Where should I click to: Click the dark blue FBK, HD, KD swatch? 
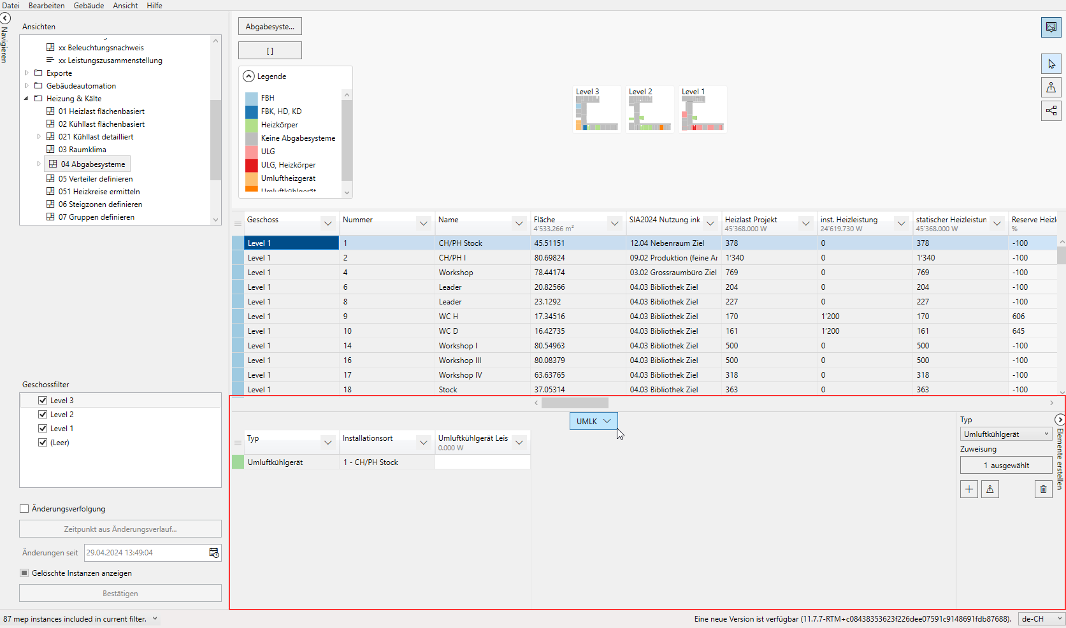252,111
